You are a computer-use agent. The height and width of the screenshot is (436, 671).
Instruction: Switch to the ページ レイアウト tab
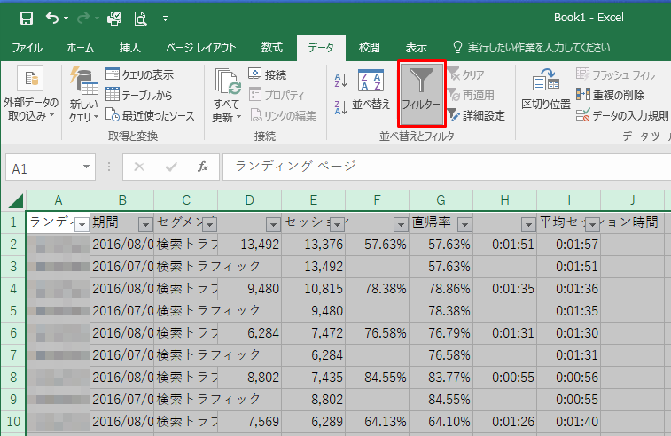[x=200, y=48]
